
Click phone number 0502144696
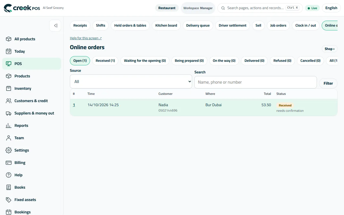(x=168, y=110)
